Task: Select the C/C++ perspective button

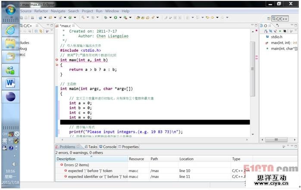Action: pyautogui.click(x=279, y=19)
